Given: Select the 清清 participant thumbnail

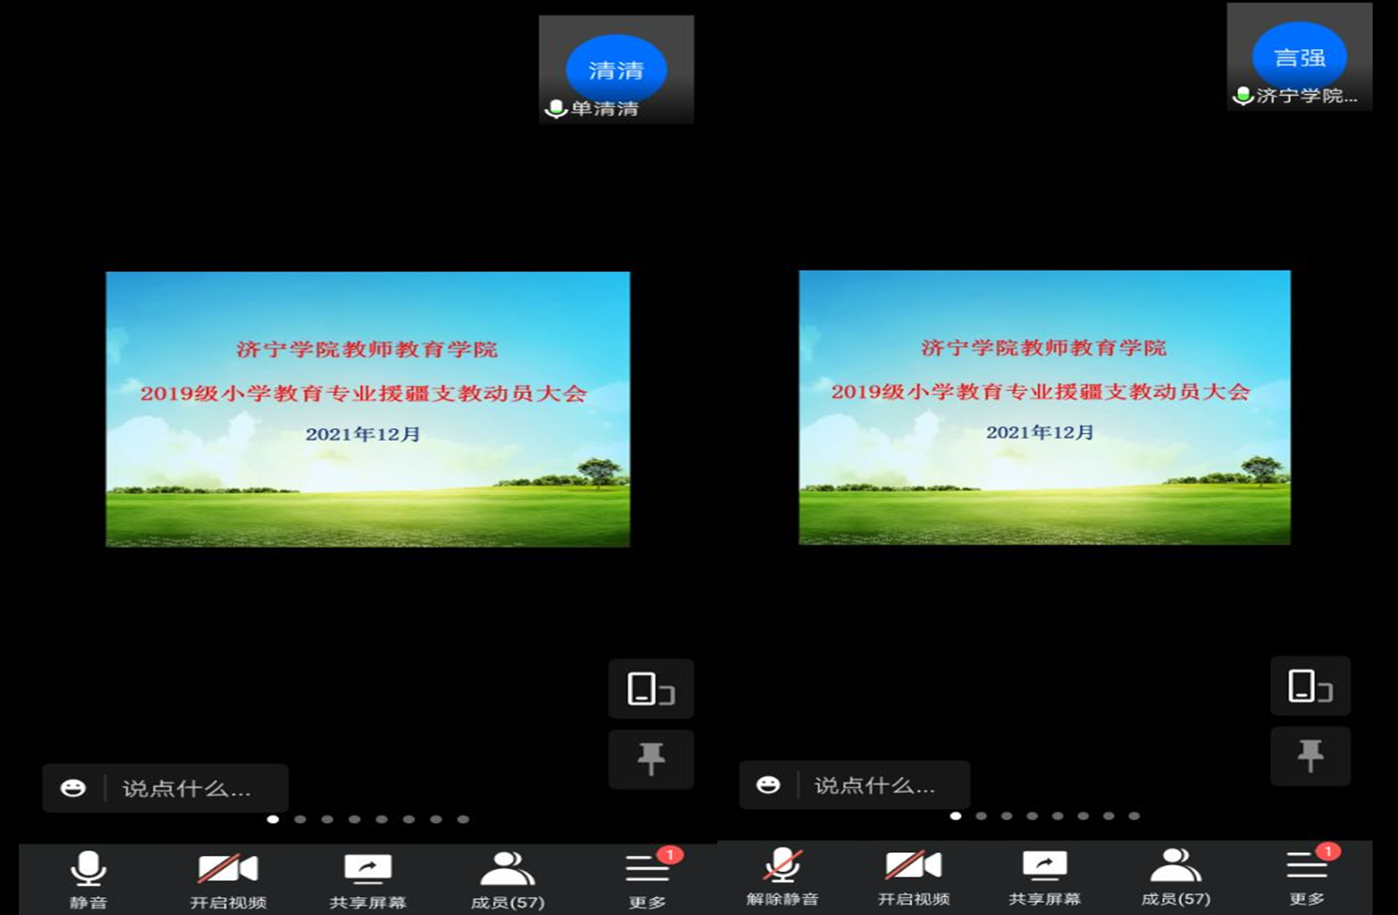Looking at the screenshot, I should [x=616, y=70].
